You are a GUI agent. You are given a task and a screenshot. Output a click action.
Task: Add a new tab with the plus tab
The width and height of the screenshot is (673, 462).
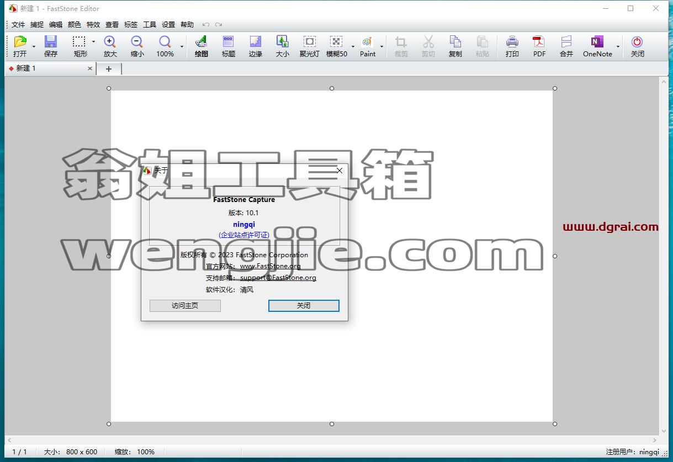[x=109, y=68]
